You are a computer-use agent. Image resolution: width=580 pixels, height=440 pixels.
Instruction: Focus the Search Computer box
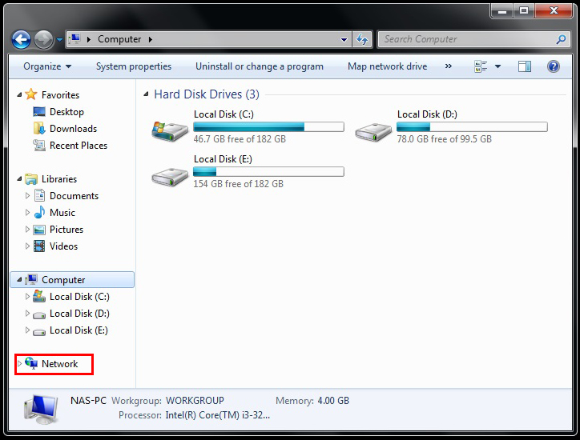(475, 39)
